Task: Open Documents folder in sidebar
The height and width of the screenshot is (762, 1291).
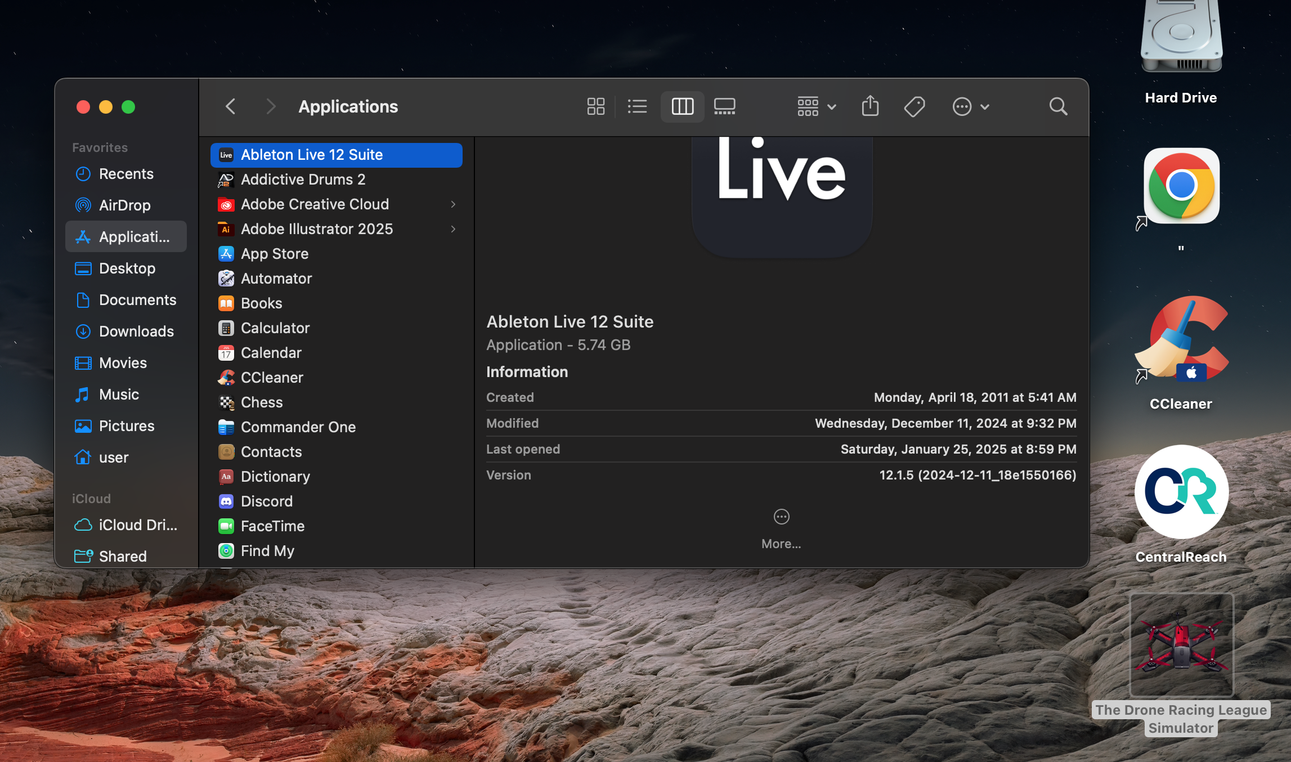Action: [126, 300]
